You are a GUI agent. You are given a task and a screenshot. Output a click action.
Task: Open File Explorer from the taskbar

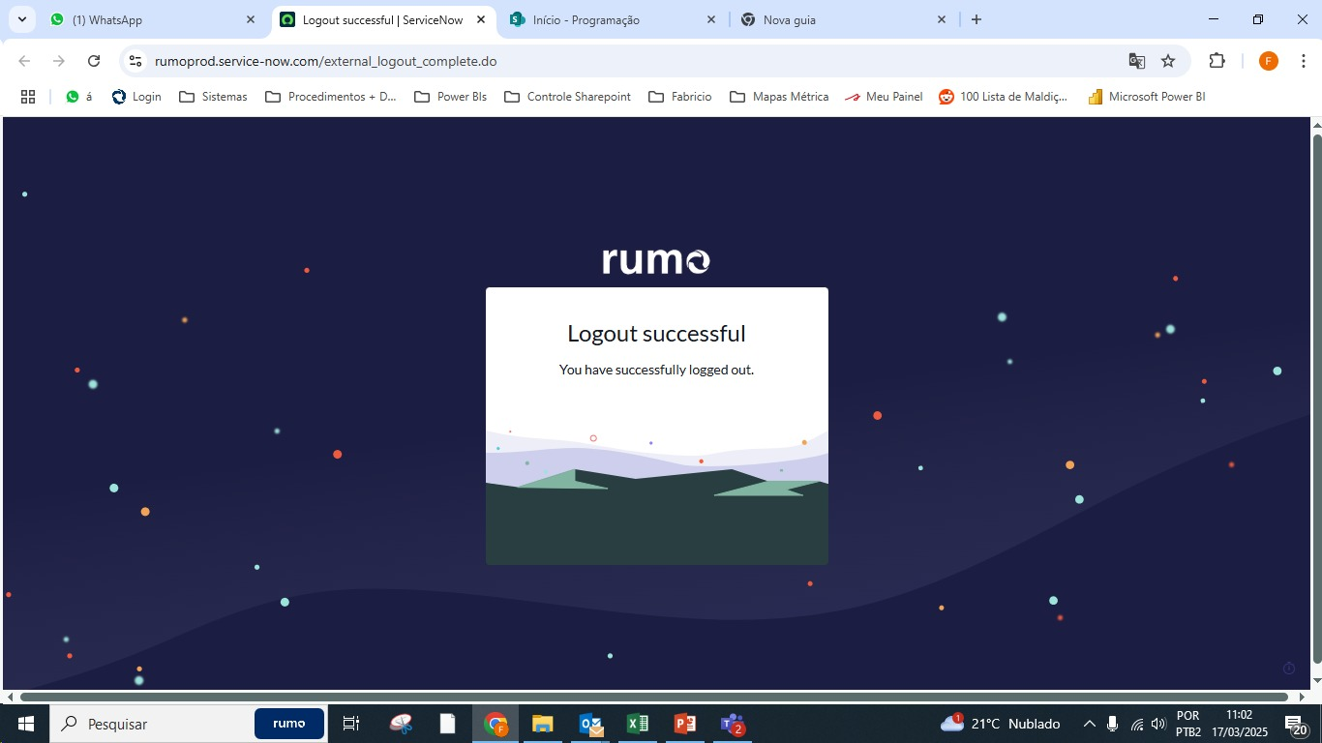(x=542, y=724)
